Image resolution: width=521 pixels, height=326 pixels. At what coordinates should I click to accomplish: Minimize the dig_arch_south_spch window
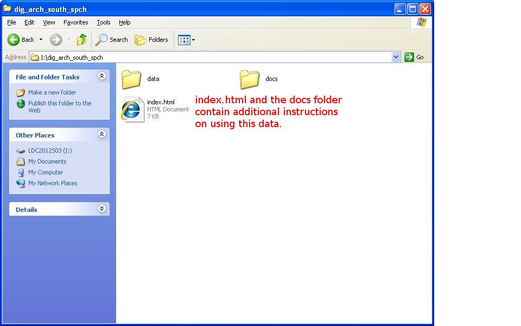[x=400, y=9]
